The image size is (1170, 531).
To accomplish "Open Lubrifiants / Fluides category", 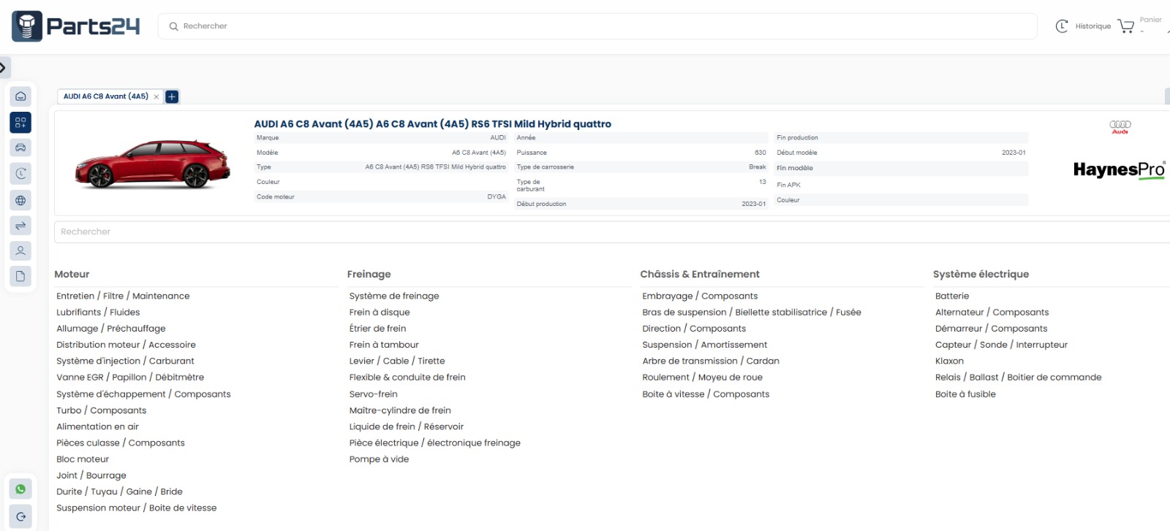I will 98,312.
